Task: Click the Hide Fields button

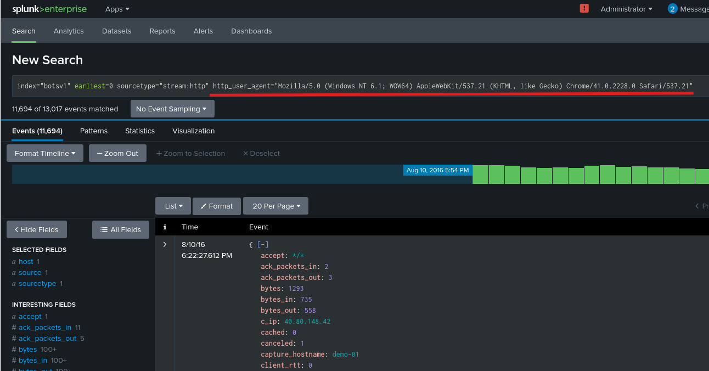Action: pyautogui.click(x=37, y=229)
